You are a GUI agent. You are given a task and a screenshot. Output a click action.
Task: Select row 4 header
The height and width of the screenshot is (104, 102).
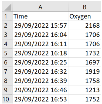tap(7, 44)
